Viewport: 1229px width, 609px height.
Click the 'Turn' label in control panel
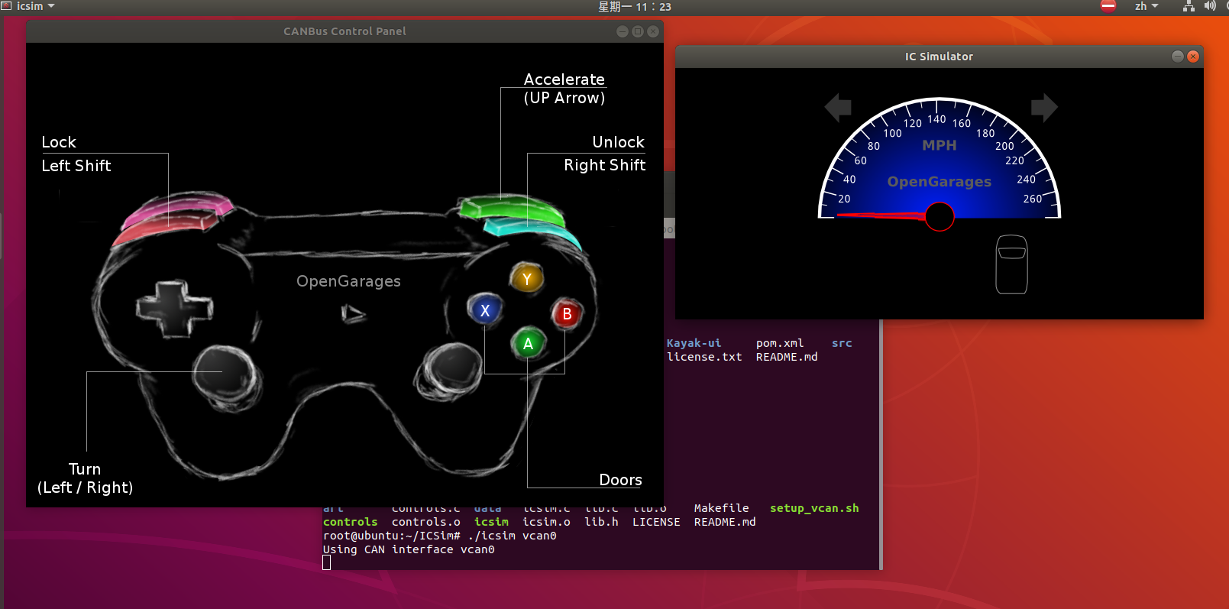(85, 469)
